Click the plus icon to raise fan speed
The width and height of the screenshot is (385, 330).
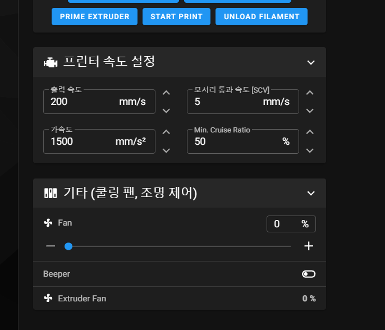pyautogui.click(x=308, y=246)
